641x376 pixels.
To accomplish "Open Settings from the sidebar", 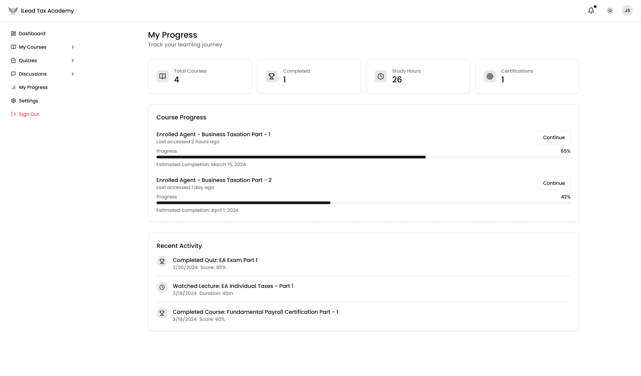I will [28, 101].
